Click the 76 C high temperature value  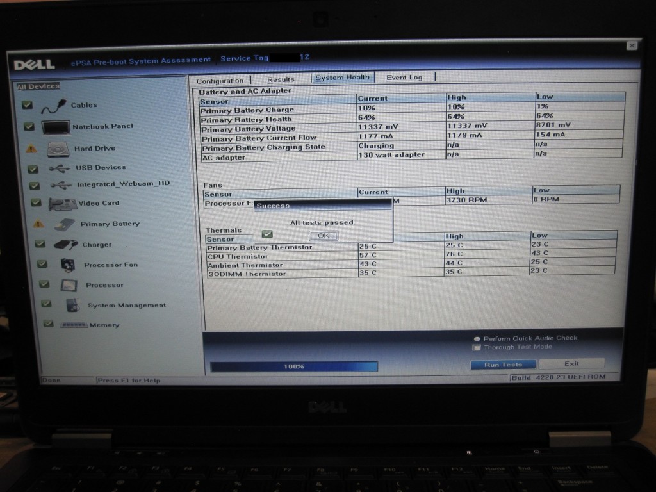pos(454,254)
